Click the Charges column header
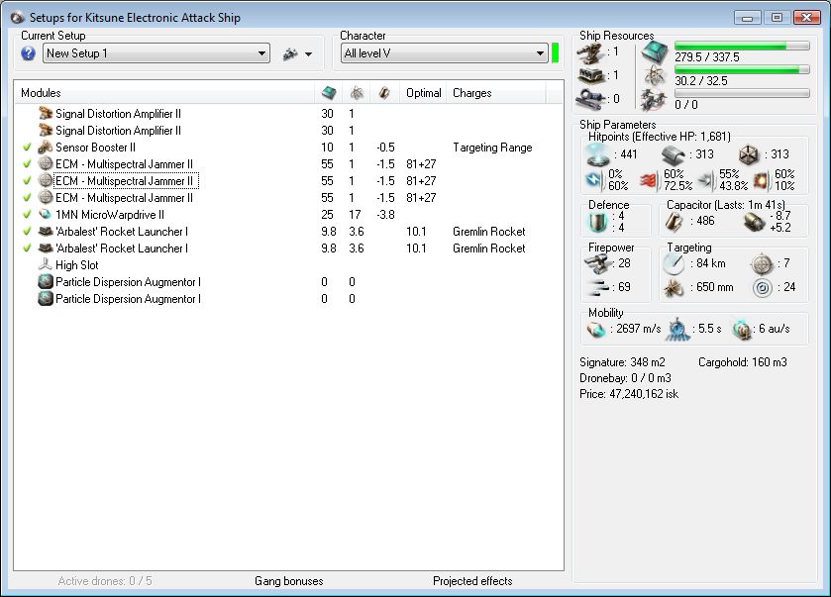The height and width of the screenshot is (597, 831). click(x=495, y=93)
